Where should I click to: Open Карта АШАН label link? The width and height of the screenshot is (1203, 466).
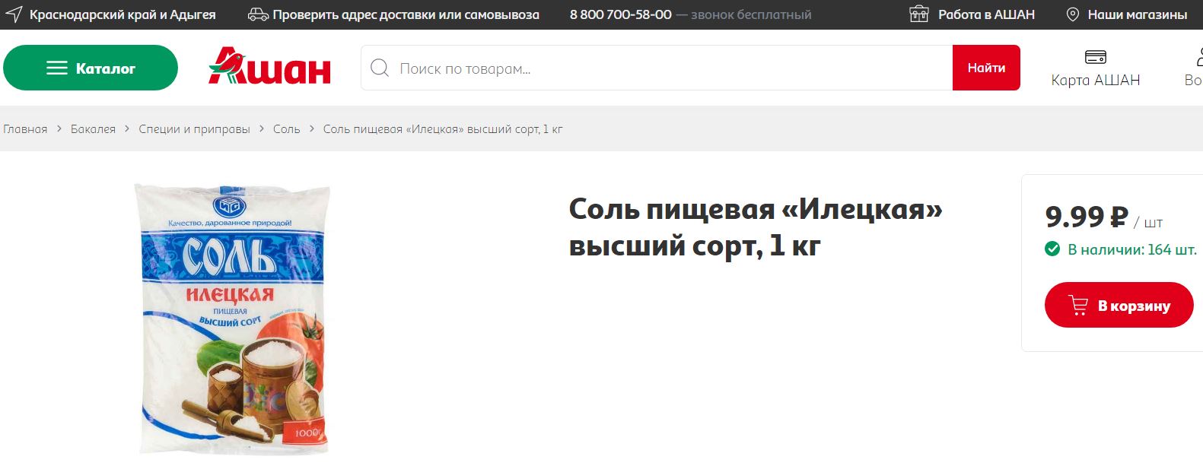click(1096, 81)
